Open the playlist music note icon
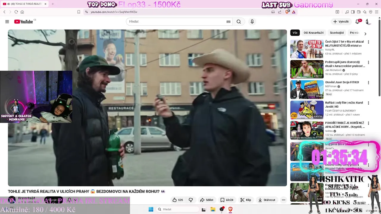Screen dimensions: 381x214 [347, 12]
